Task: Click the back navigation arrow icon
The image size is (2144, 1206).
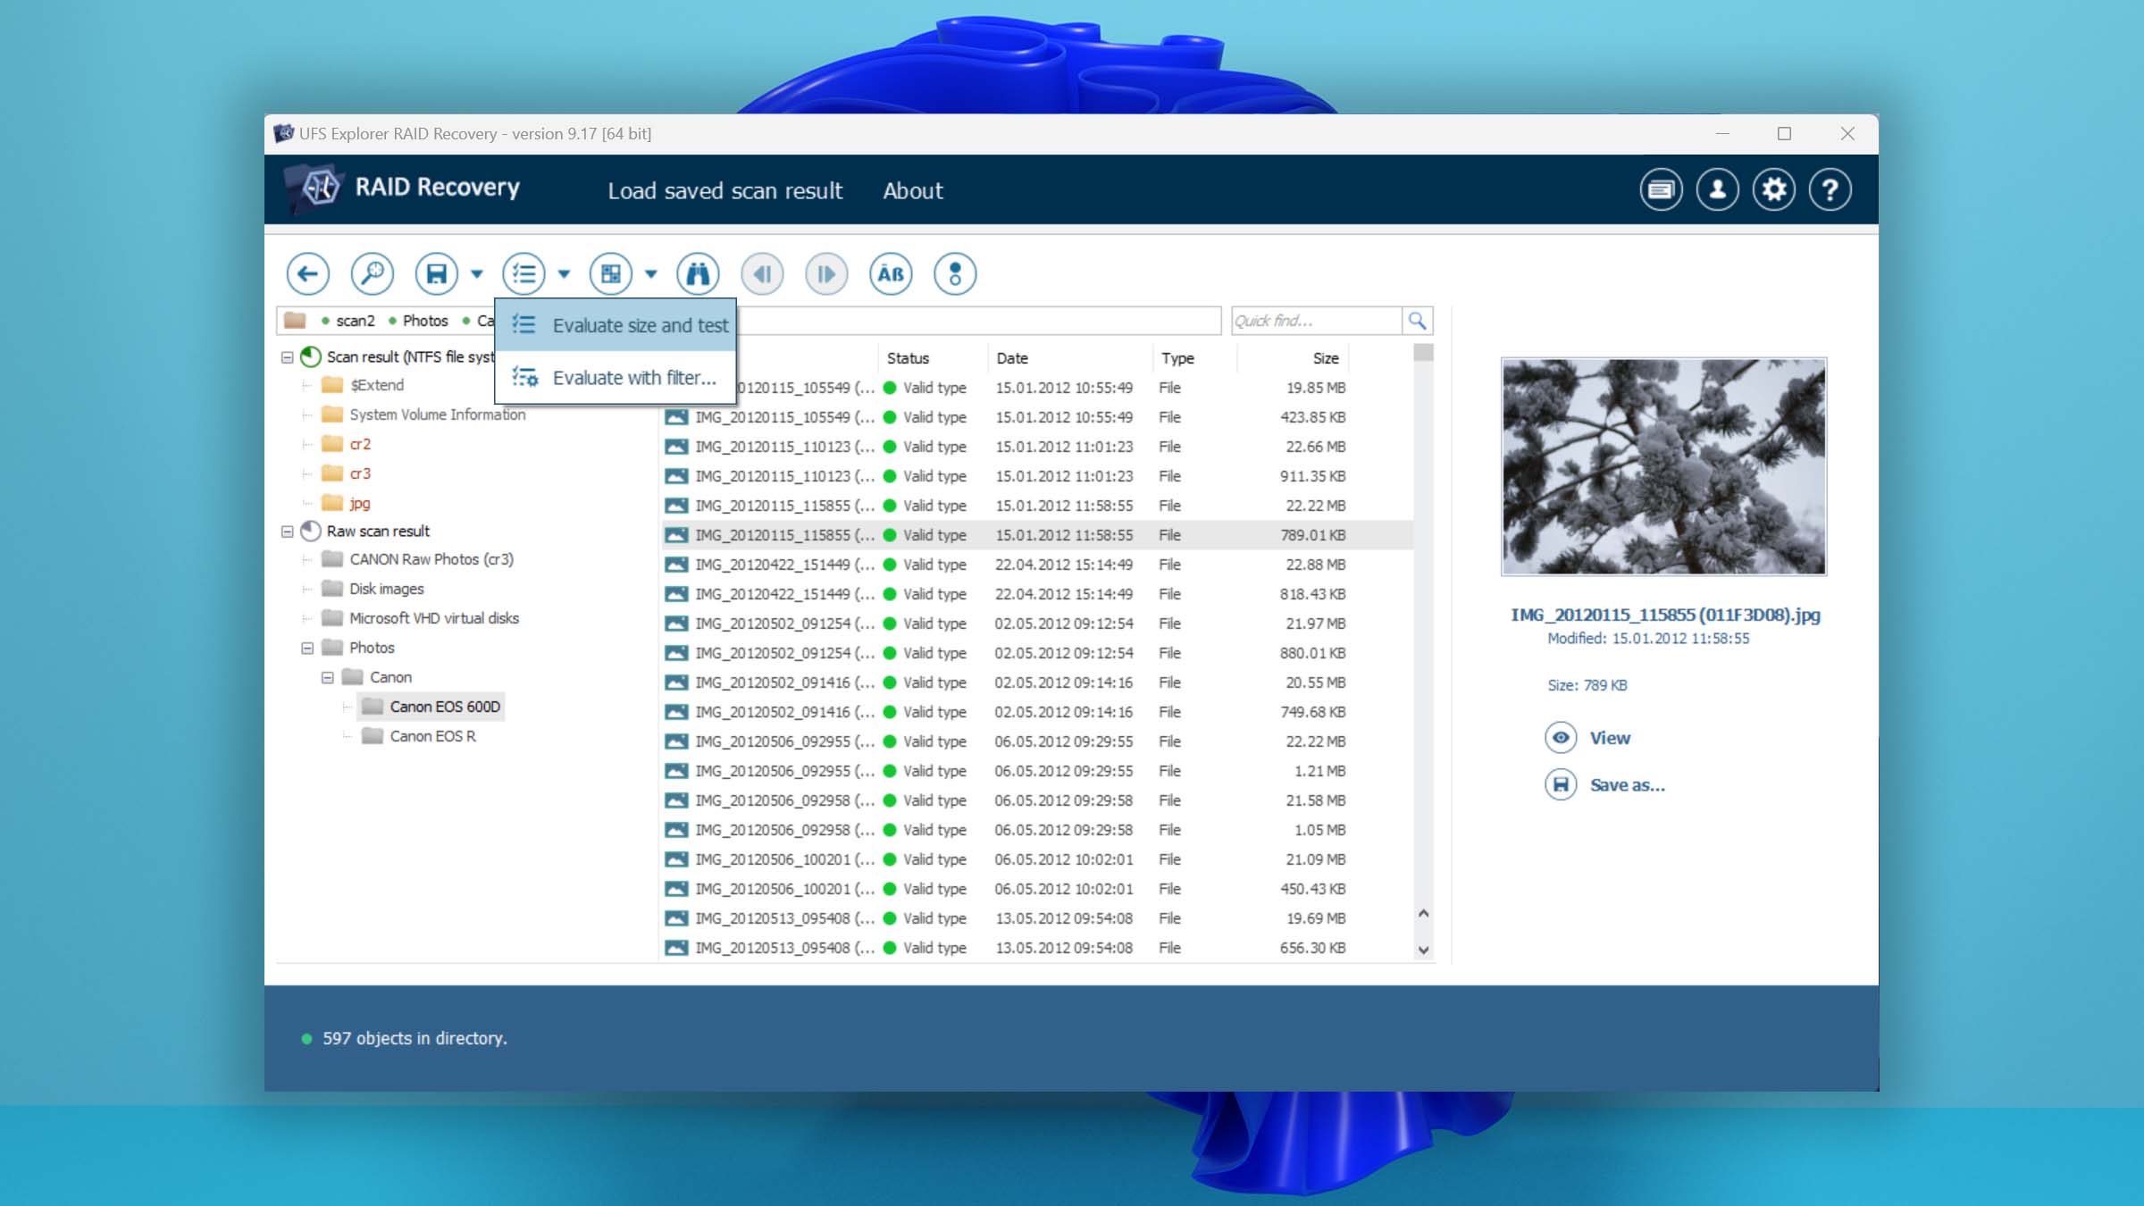Action: click(x=306, y=272)
